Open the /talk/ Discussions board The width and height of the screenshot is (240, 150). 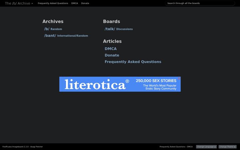(119, 29)
